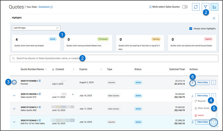
Task: Open the Last 90 days dropdown
Action: click(36, 28)
